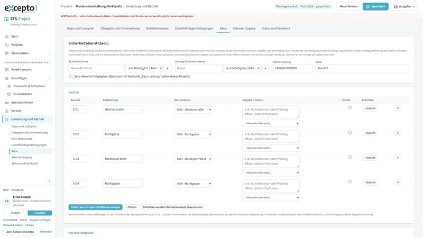Image resolution: width=423 pixels, height=238 pixels.
Task: Open the Baustein dropdown for S-01
Action: tap(271, 123)
